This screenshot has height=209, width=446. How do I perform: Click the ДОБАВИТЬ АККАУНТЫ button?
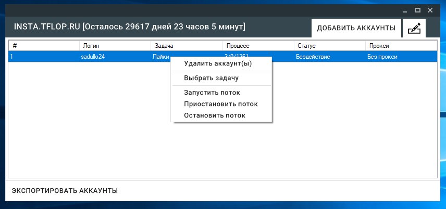pyautogui.click(x=356, y=28)
